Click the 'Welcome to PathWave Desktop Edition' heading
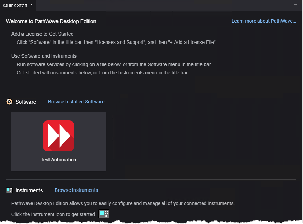Viewport: 303px width, 224px height. coord(51,21)
